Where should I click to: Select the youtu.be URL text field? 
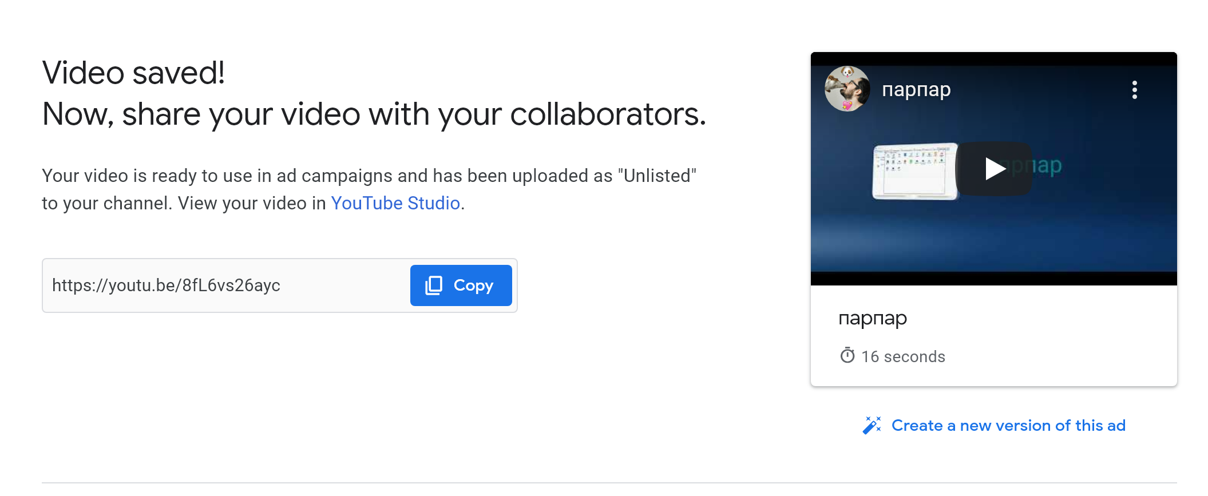pyautogui.click(x=227, y=285)
